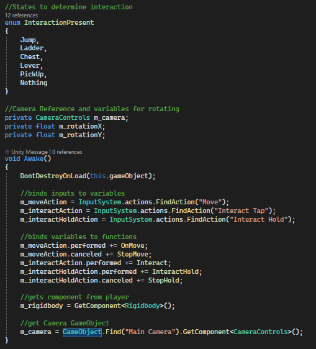Place cursor on the Nothing enum value

click(x=34, y=83)
